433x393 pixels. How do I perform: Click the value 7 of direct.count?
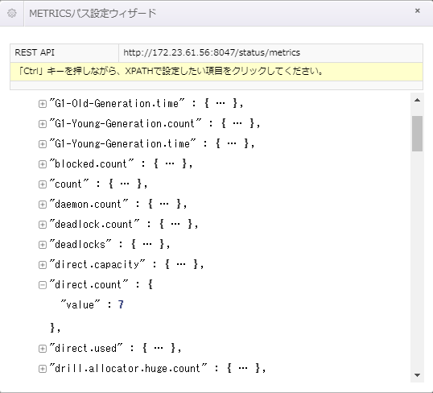coord(121,304)
